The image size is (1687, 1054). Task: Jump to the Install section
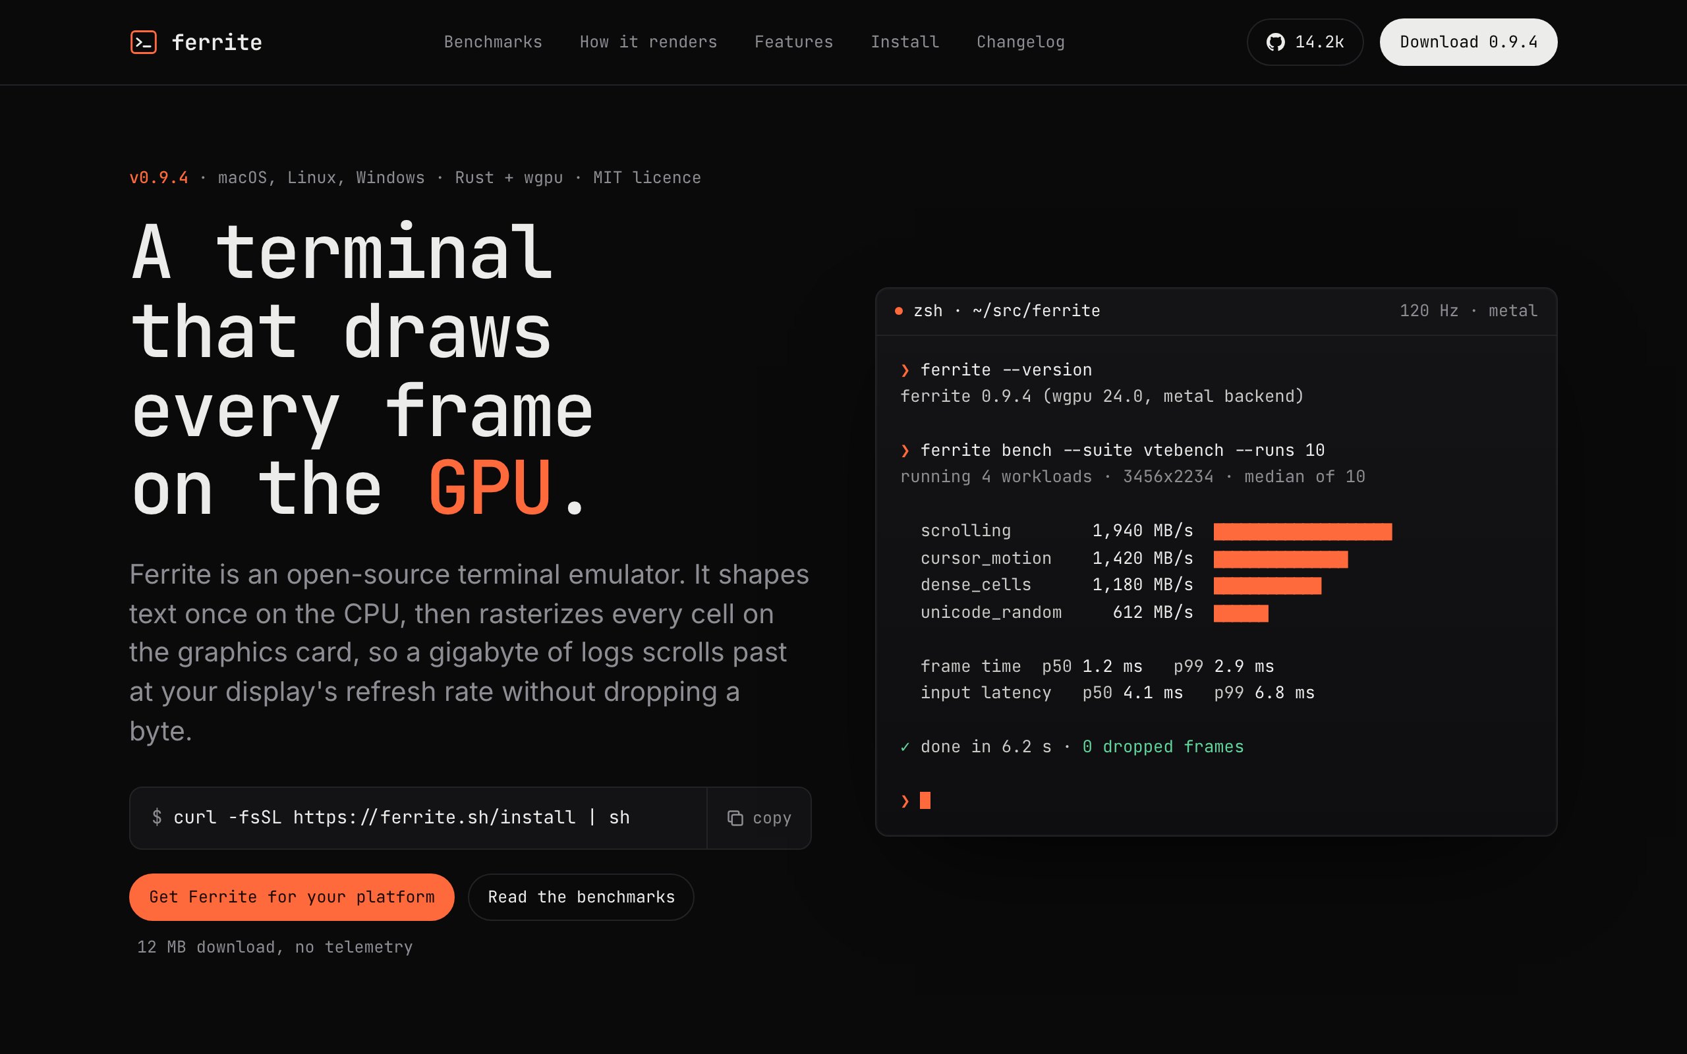905,42
